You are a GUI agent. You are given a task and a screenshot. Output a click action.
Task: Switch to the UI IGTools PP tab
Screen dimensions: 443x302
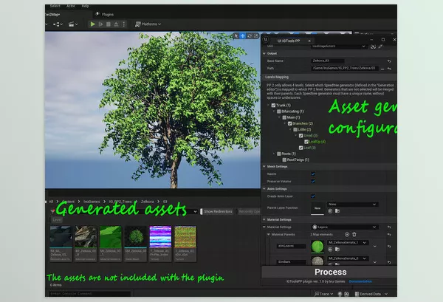(x=288, y=41)
